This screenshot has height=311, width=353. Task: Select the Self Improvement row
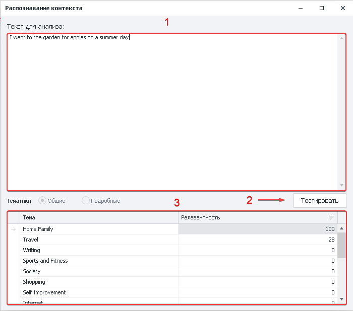click(99, 292)
